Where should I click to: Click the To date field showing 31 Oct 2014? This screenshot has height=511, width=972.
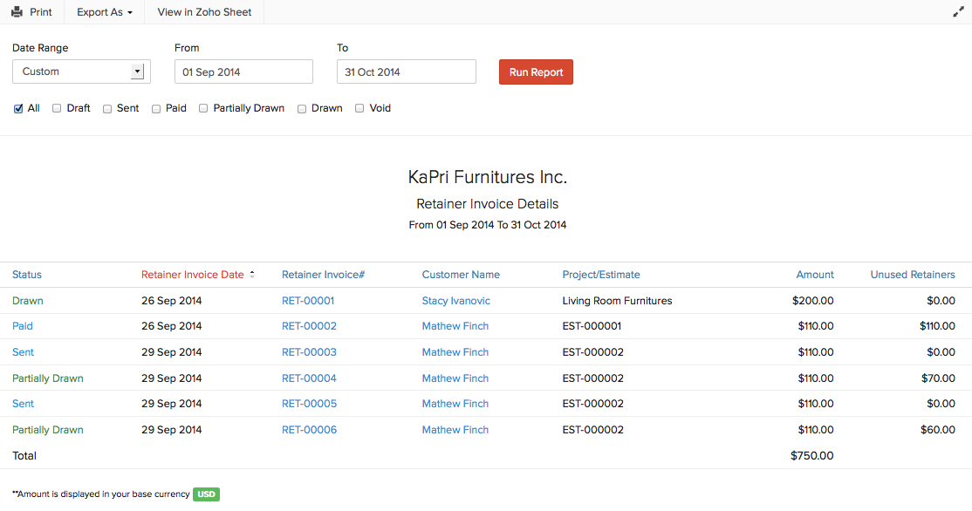[406, 72]
